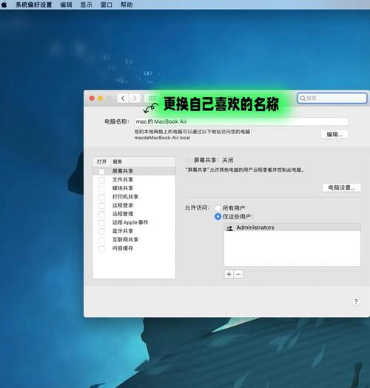Select the 打印机共享 service row
This screenshot has height=388, width=370.
coord(134,197)
